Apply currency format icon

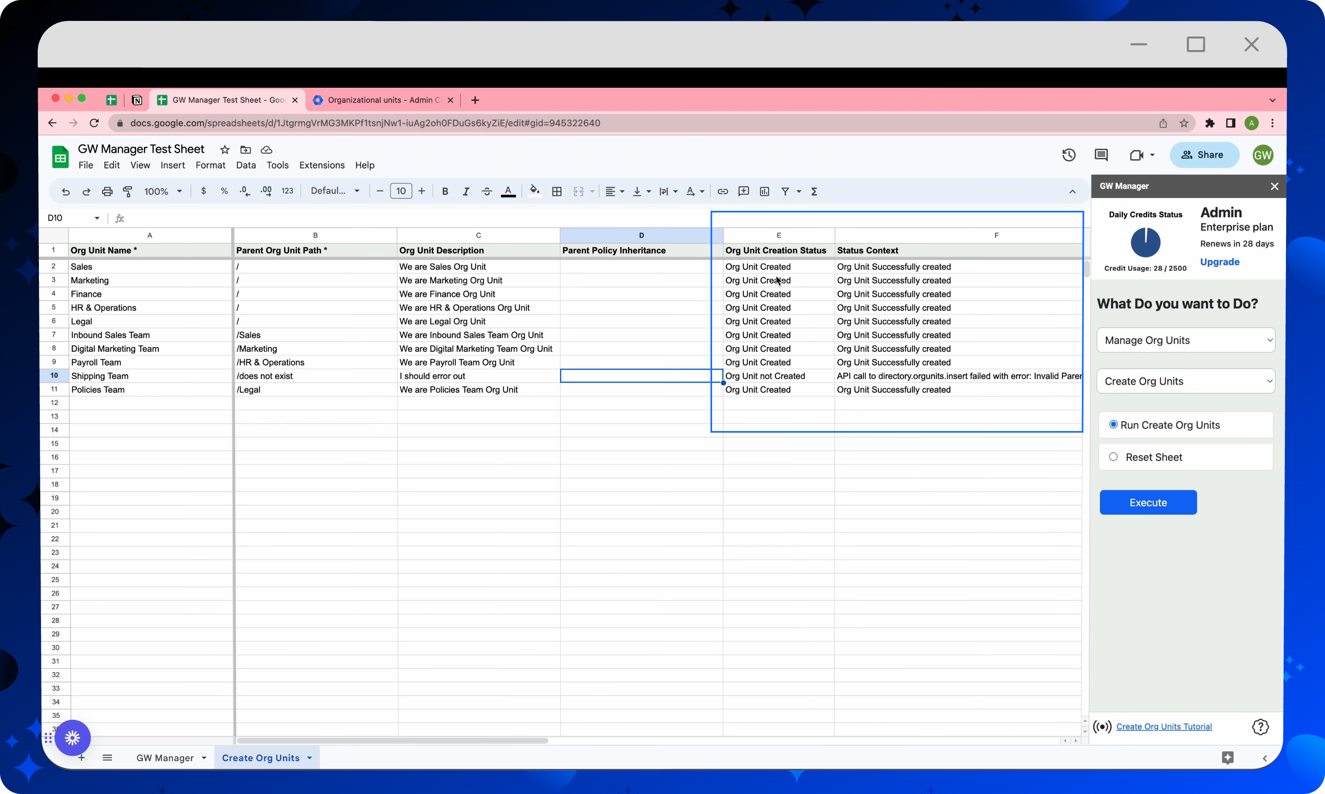coord(203,191)
